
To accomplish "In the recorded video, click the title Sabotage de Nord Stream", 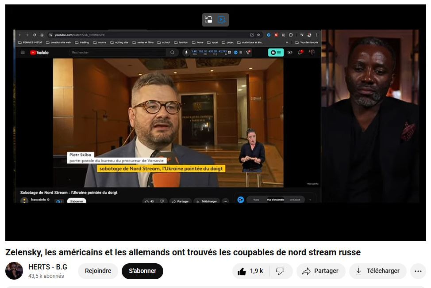I will [69, 193].
